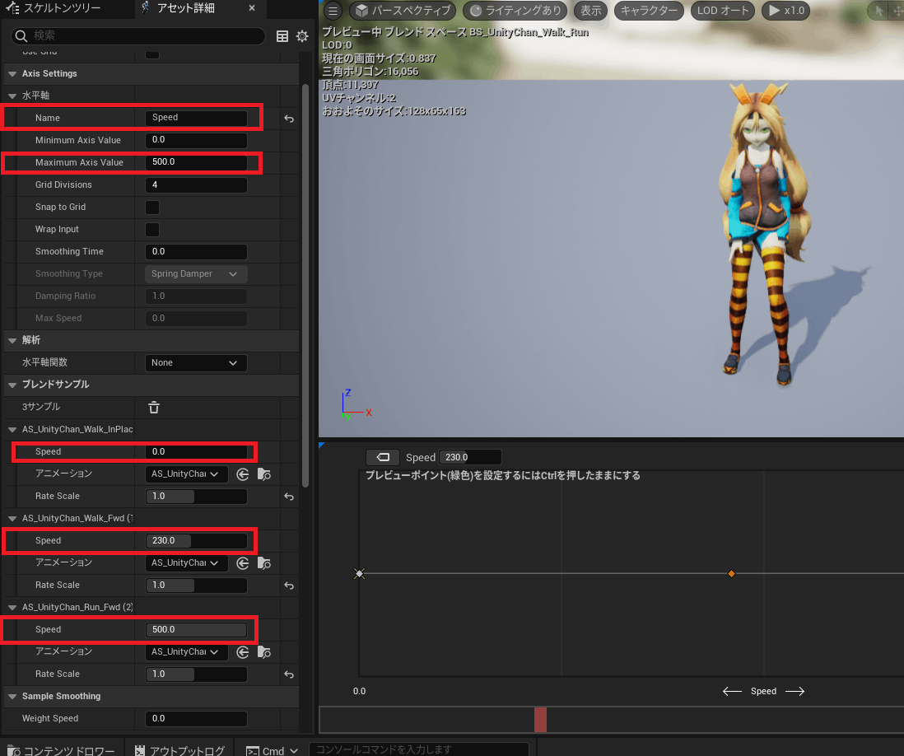The image size is (904, 756).
Task: Browse to Walk_InPlace animation in content browser
Action: point(264,474)
